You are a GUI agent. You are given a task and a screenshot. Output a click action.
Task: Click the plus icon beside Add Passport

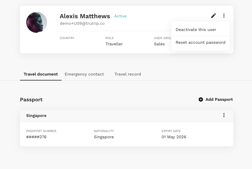[201, 99]
